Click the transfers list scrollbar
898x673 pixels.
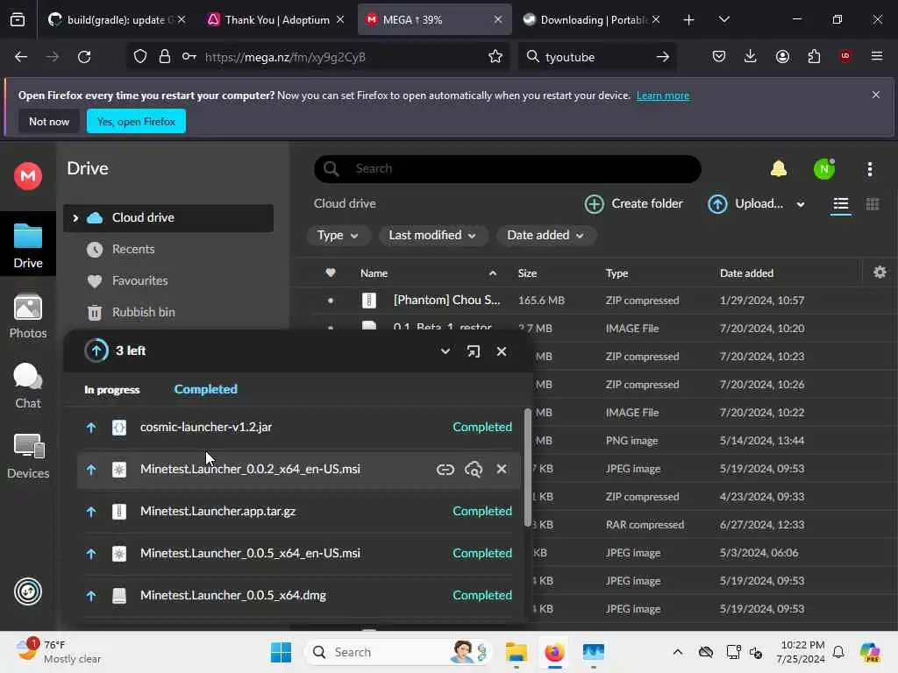(527, 468)
